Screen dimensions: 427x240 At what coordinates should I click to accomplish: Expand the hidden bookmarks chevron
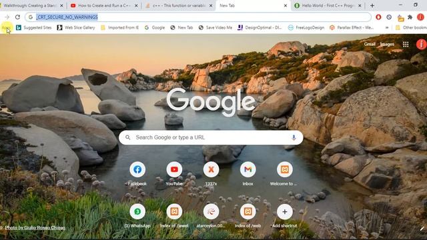pyautogui.click(x=387, y=28)
